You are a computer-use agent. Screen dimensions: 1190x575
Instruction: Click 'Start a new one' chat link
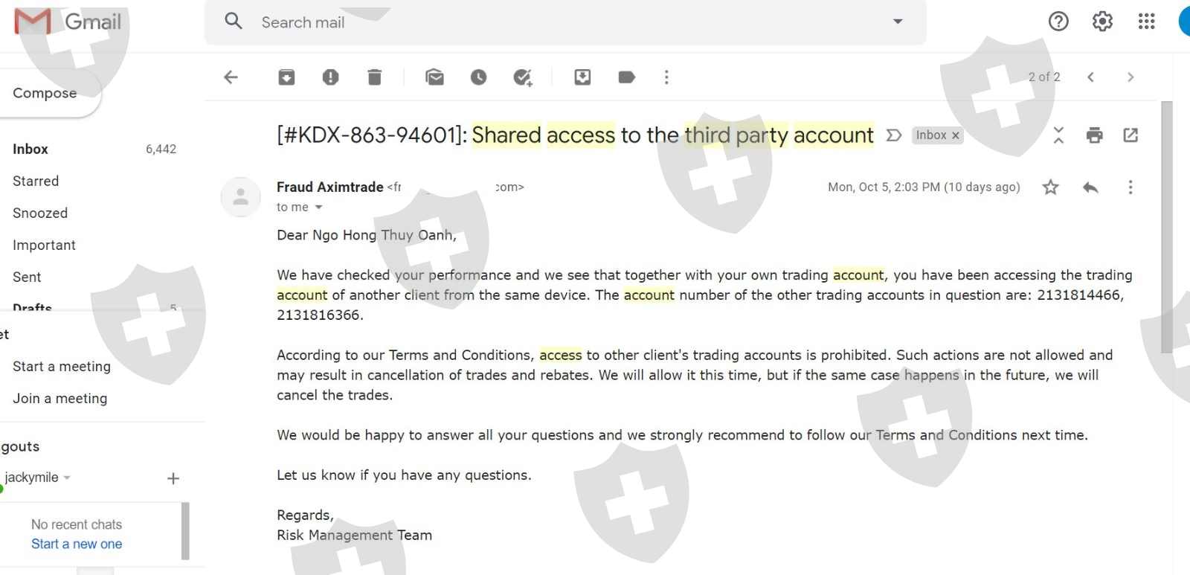click(77, 544)
